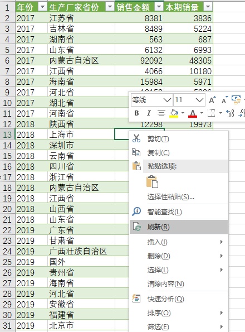This screenshot has height=332, width=245.
Task: Click sales value 92092
Action: [x=139, y=60]
